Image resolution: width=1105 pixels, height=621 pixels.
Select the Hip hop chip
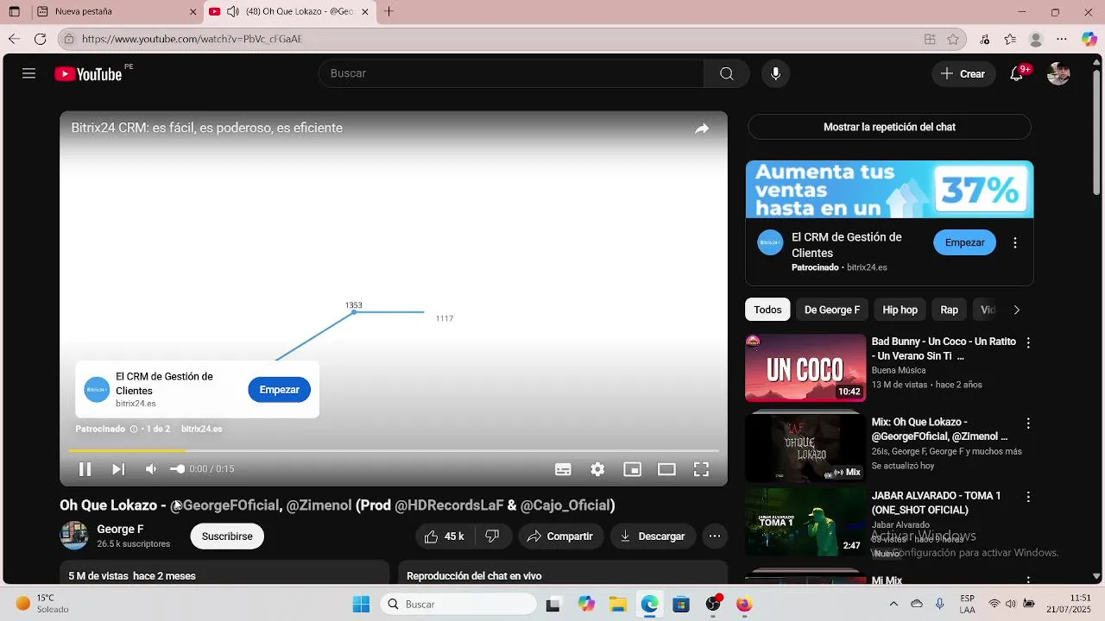tap(900, 310)
